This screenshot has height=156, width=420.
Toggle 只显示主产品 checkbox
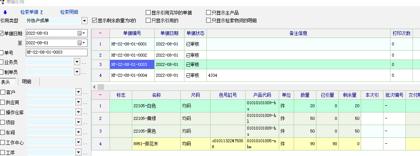tap(208, 13)
